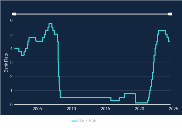Click the 3.5 trough before 2005
The image size is (182, 130).
point(23,55)
